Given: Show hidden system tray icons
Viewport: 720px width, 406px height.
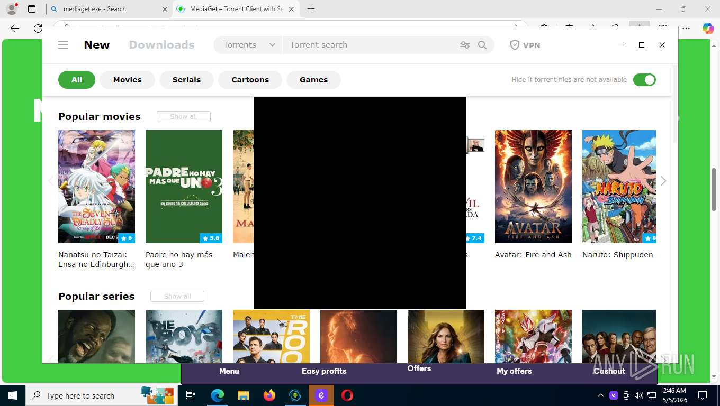Looking at the screenshot, I should (600, 395).
